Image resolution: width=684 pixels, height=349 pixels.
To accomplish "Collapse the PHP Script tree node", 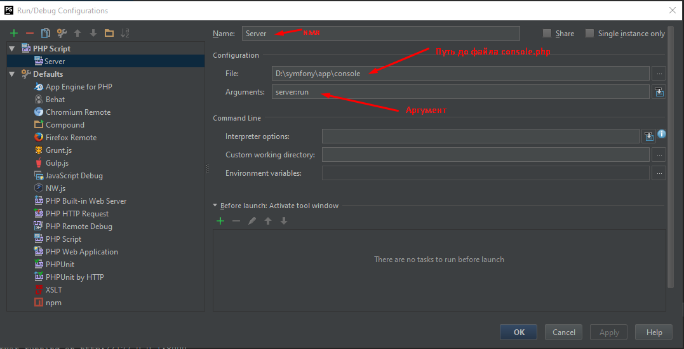I will point(12,49).
